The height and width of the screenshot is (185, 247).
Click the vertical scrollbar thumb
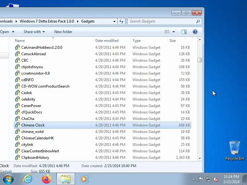199,60
